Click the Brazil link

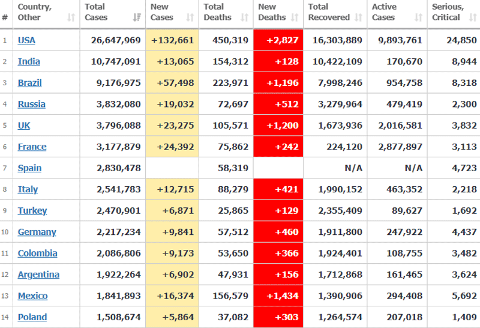pos(29,83)
